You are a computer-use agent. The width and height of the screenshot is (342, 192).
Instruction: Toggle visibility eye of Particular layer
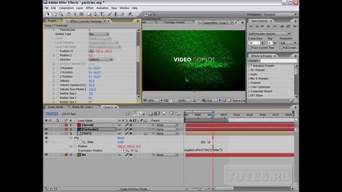click(46, 129)
